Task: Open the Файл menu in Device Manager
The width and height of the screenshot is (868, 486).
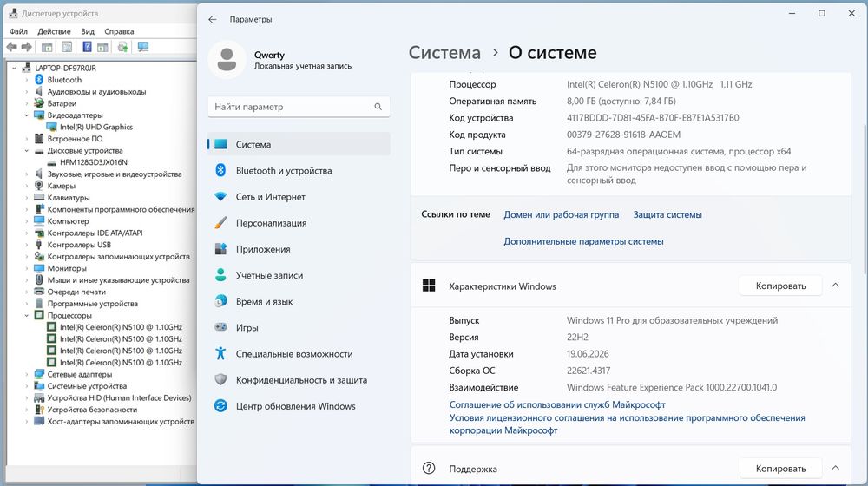Action: [18, 31]
